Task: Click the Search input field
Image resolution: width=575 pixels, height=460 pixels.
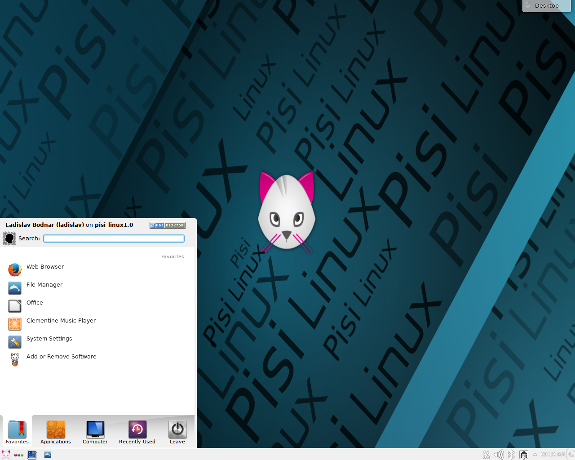Action: (x=114, y=239)
